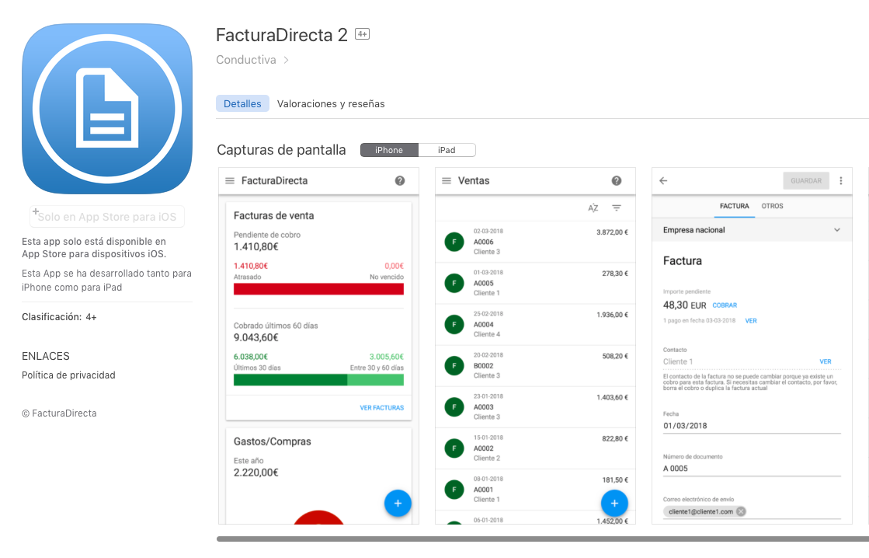Open Política de privacidad link
The image size is (869, 558).
pos(68,375)
